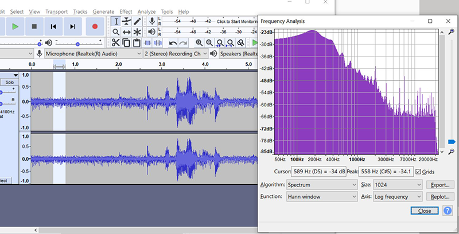The height and width of the screenshot is (234, 459).
Task: Choose the Time Shift tool
Action: (x=126, y=32)
